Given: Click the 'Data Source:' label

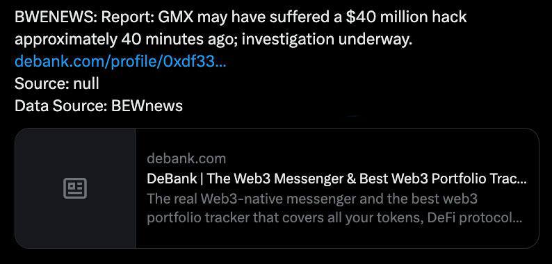Looking at the screenshot, I should (x=61, y=106).
